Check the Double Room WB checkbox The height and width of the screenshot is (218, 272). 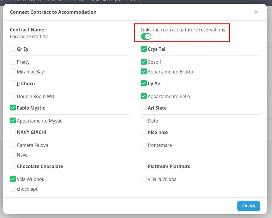13,96
